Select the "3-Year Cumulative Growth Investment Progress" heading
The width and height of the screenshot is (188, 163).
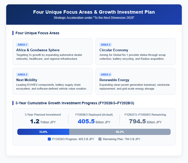[75, 103]
